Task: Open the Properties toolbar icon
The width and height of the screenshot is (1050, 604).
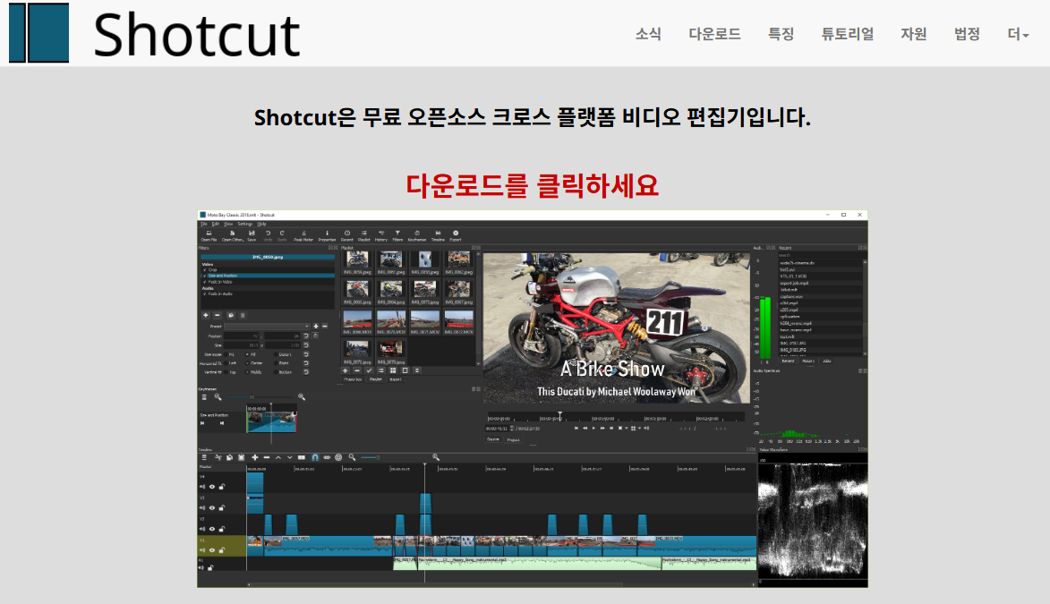Action: tap(327, 235)
